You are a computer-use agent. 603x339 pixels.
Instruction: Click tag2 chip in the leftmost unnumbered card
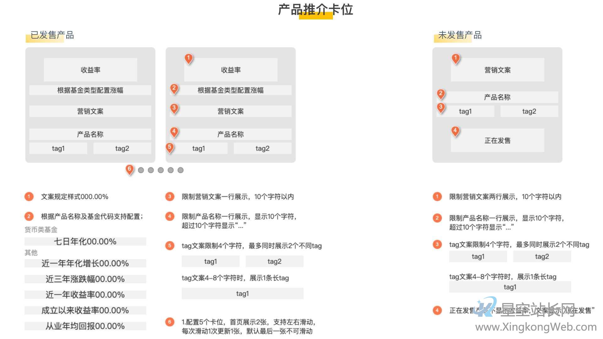point(122,148)
